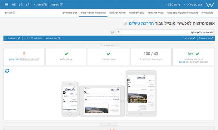218x130 pixels.
Task: Open the סקירת דפי נחיתה tab
Action: pos(155,13)
